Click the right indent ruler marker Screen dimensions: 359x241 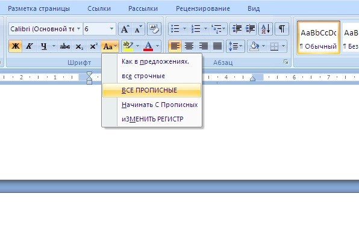(x=253, y=79)
